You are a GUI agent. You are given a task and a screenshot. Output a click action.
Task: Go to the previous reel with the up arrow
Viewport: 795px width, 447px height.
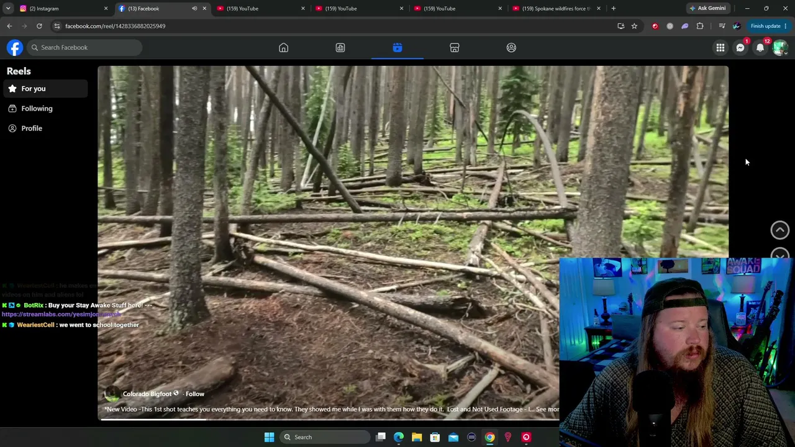[x=780, y=230]
